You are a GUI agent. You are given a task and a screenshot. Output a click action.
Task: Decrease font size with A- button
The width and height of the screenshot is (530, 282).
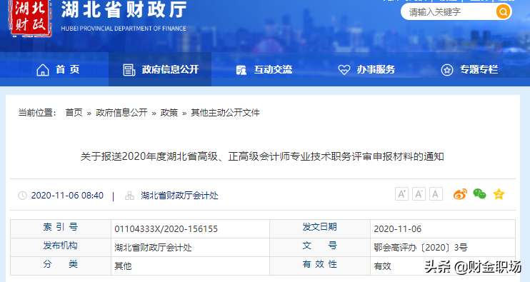pyautogui.click(x=419, y=194)
